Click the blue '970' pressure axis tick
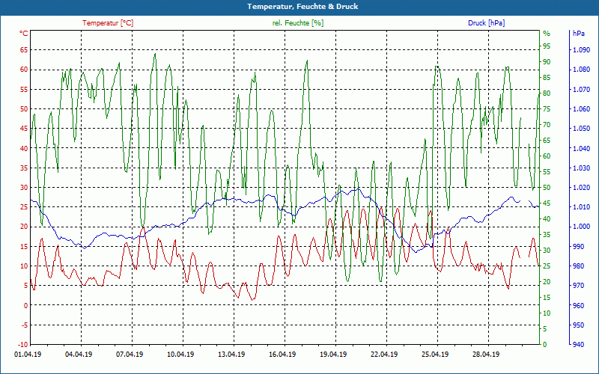The width and height of the screenshot is (599, 374). 578,286
